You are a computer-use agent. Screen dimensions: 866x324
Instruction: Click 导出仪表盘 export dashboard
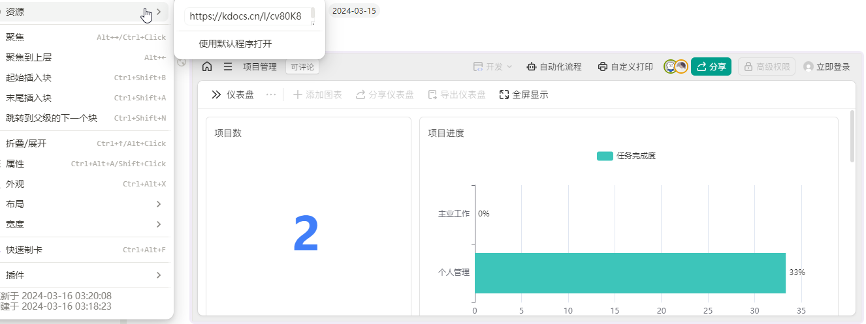point(457,95)
